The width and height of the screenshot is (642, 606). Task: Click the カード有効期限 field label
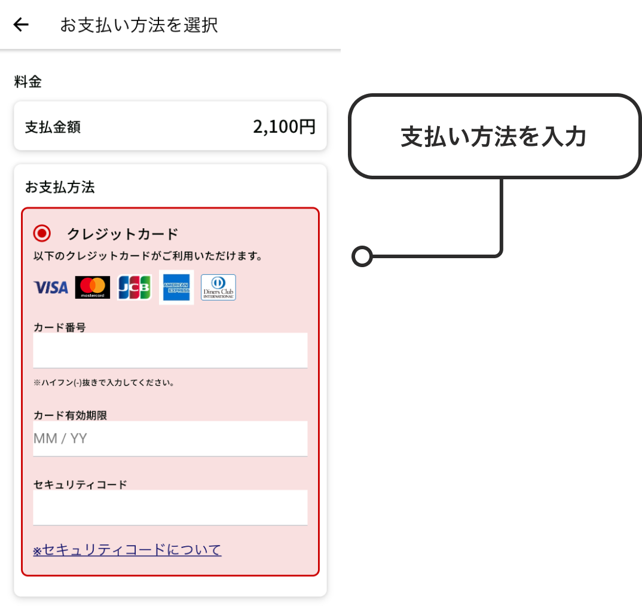[70, 415]
